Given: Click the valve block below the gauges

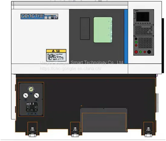Looking at the screenshot, I should point(32,107).
